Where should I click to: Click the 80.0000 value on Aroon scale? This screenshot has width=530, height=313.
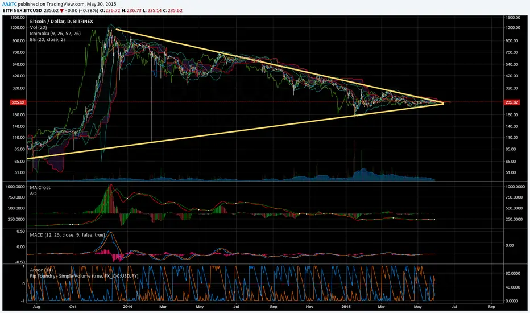coord(513,273)
